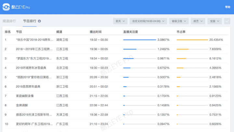Click the 节目 column header

coord(19,32)
